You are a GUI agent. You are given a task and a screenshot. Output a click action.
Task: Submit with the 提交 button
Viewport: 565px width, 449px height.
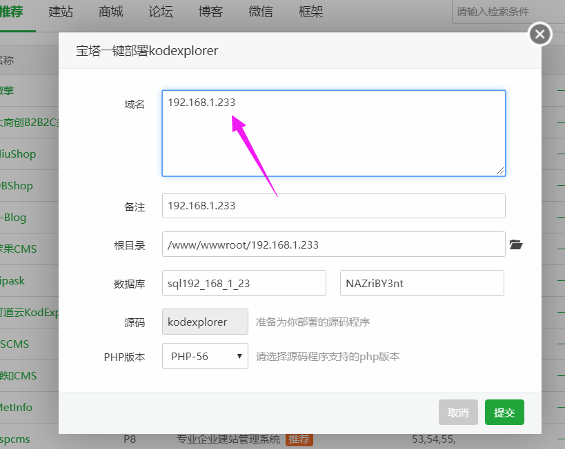click(504, 413)
